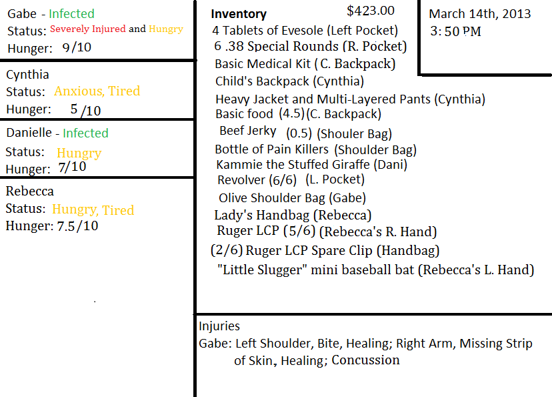
Task: Select the .38 Special Rounds item
Action: coord(310,46)
